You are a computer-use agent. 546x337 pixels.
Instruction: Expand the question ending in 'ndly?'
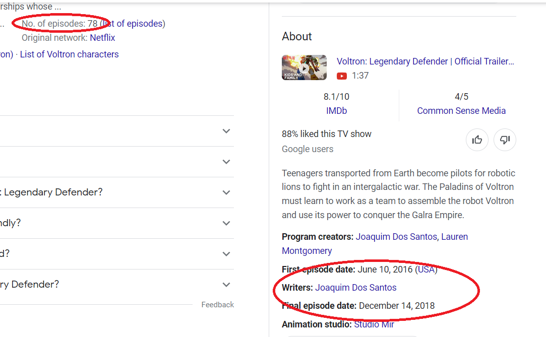(117, 223)
